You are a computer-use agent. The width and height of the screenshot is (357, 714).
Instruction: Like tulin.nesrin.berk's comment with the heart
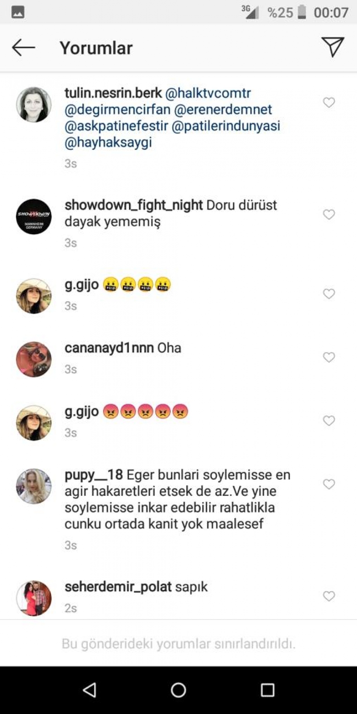[x=329, y=103]
